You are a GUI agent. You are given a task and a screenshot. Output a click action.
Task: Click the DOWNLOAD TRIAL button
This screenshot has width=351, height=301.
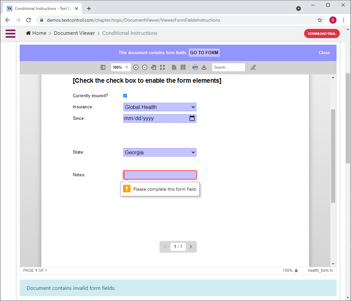(x=322, y=33)
